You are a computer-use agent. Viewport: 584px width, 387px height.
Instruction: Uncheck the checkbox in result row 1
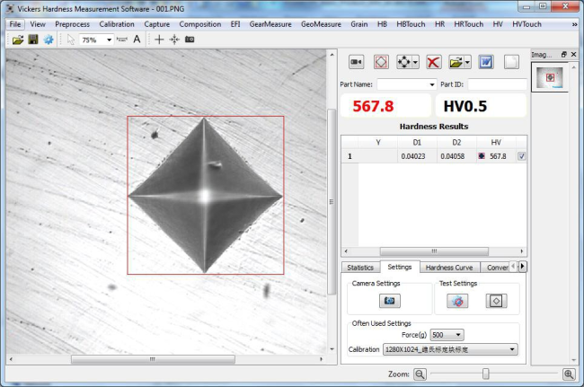522,156
